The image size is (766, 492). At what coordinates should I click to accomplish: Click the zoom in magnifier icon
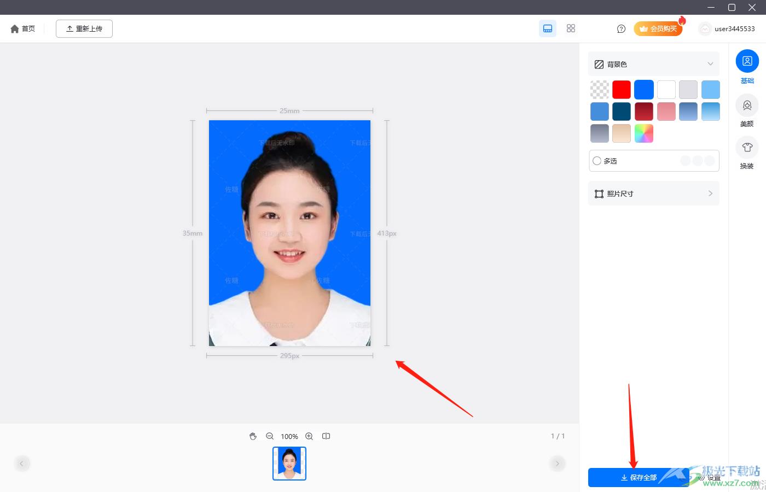pos(309,436)
